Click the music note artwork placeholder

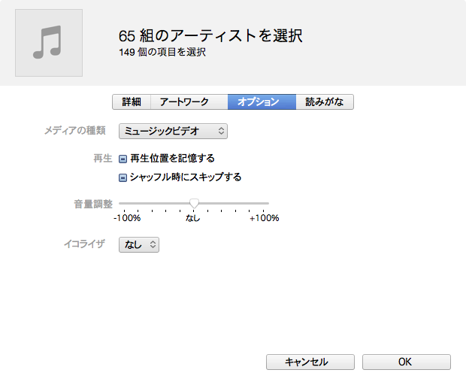click(49, 43)
